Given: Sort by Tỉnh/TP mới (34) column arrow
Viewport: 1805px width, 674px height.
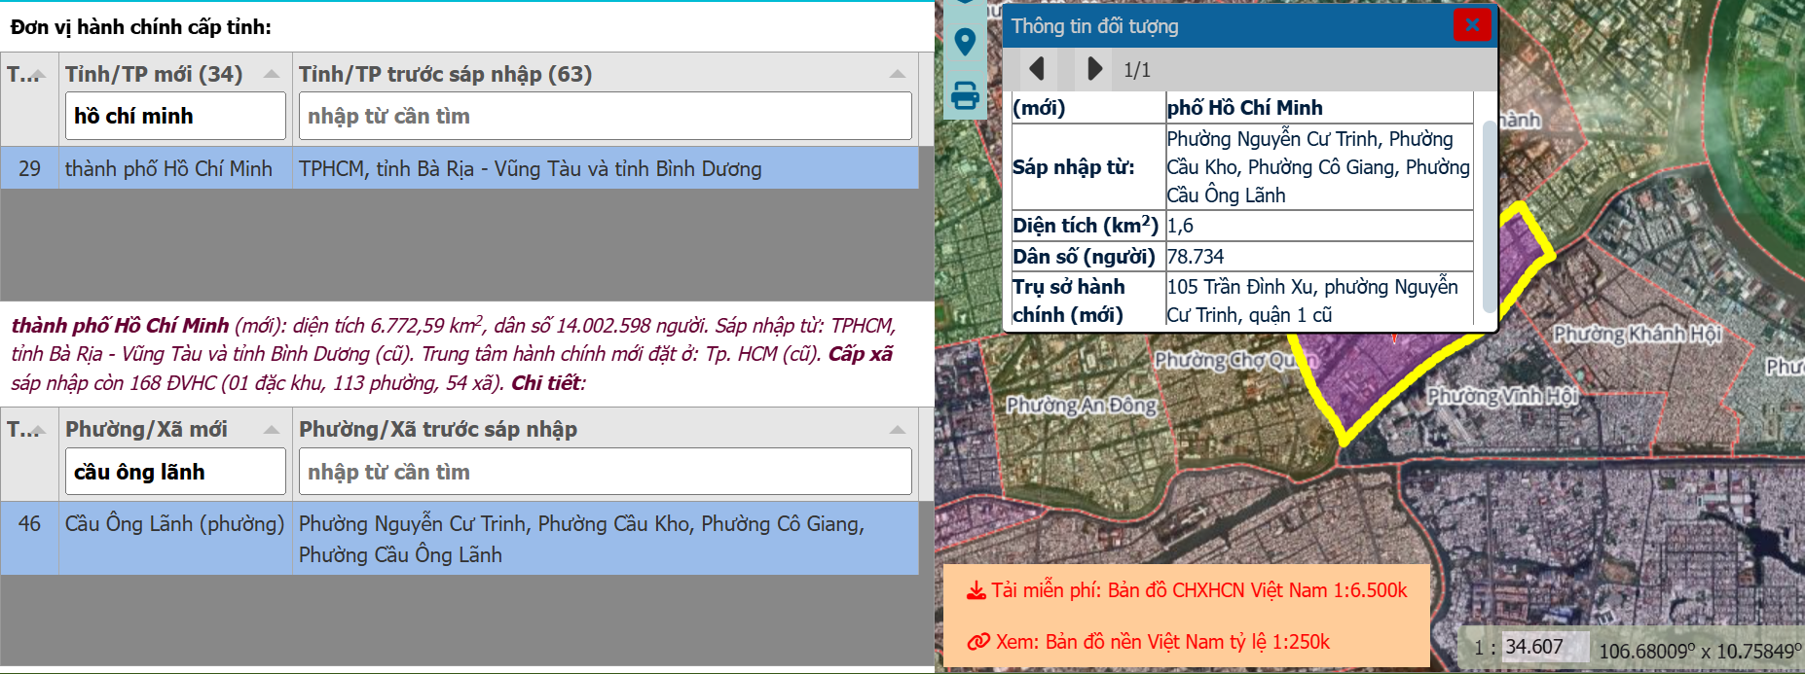Looking at the screenshot, I should [x=272, y=75].
